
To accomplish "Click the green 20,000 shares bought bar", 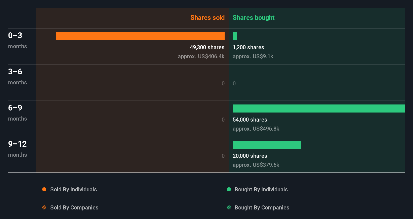I will (267, 145).
